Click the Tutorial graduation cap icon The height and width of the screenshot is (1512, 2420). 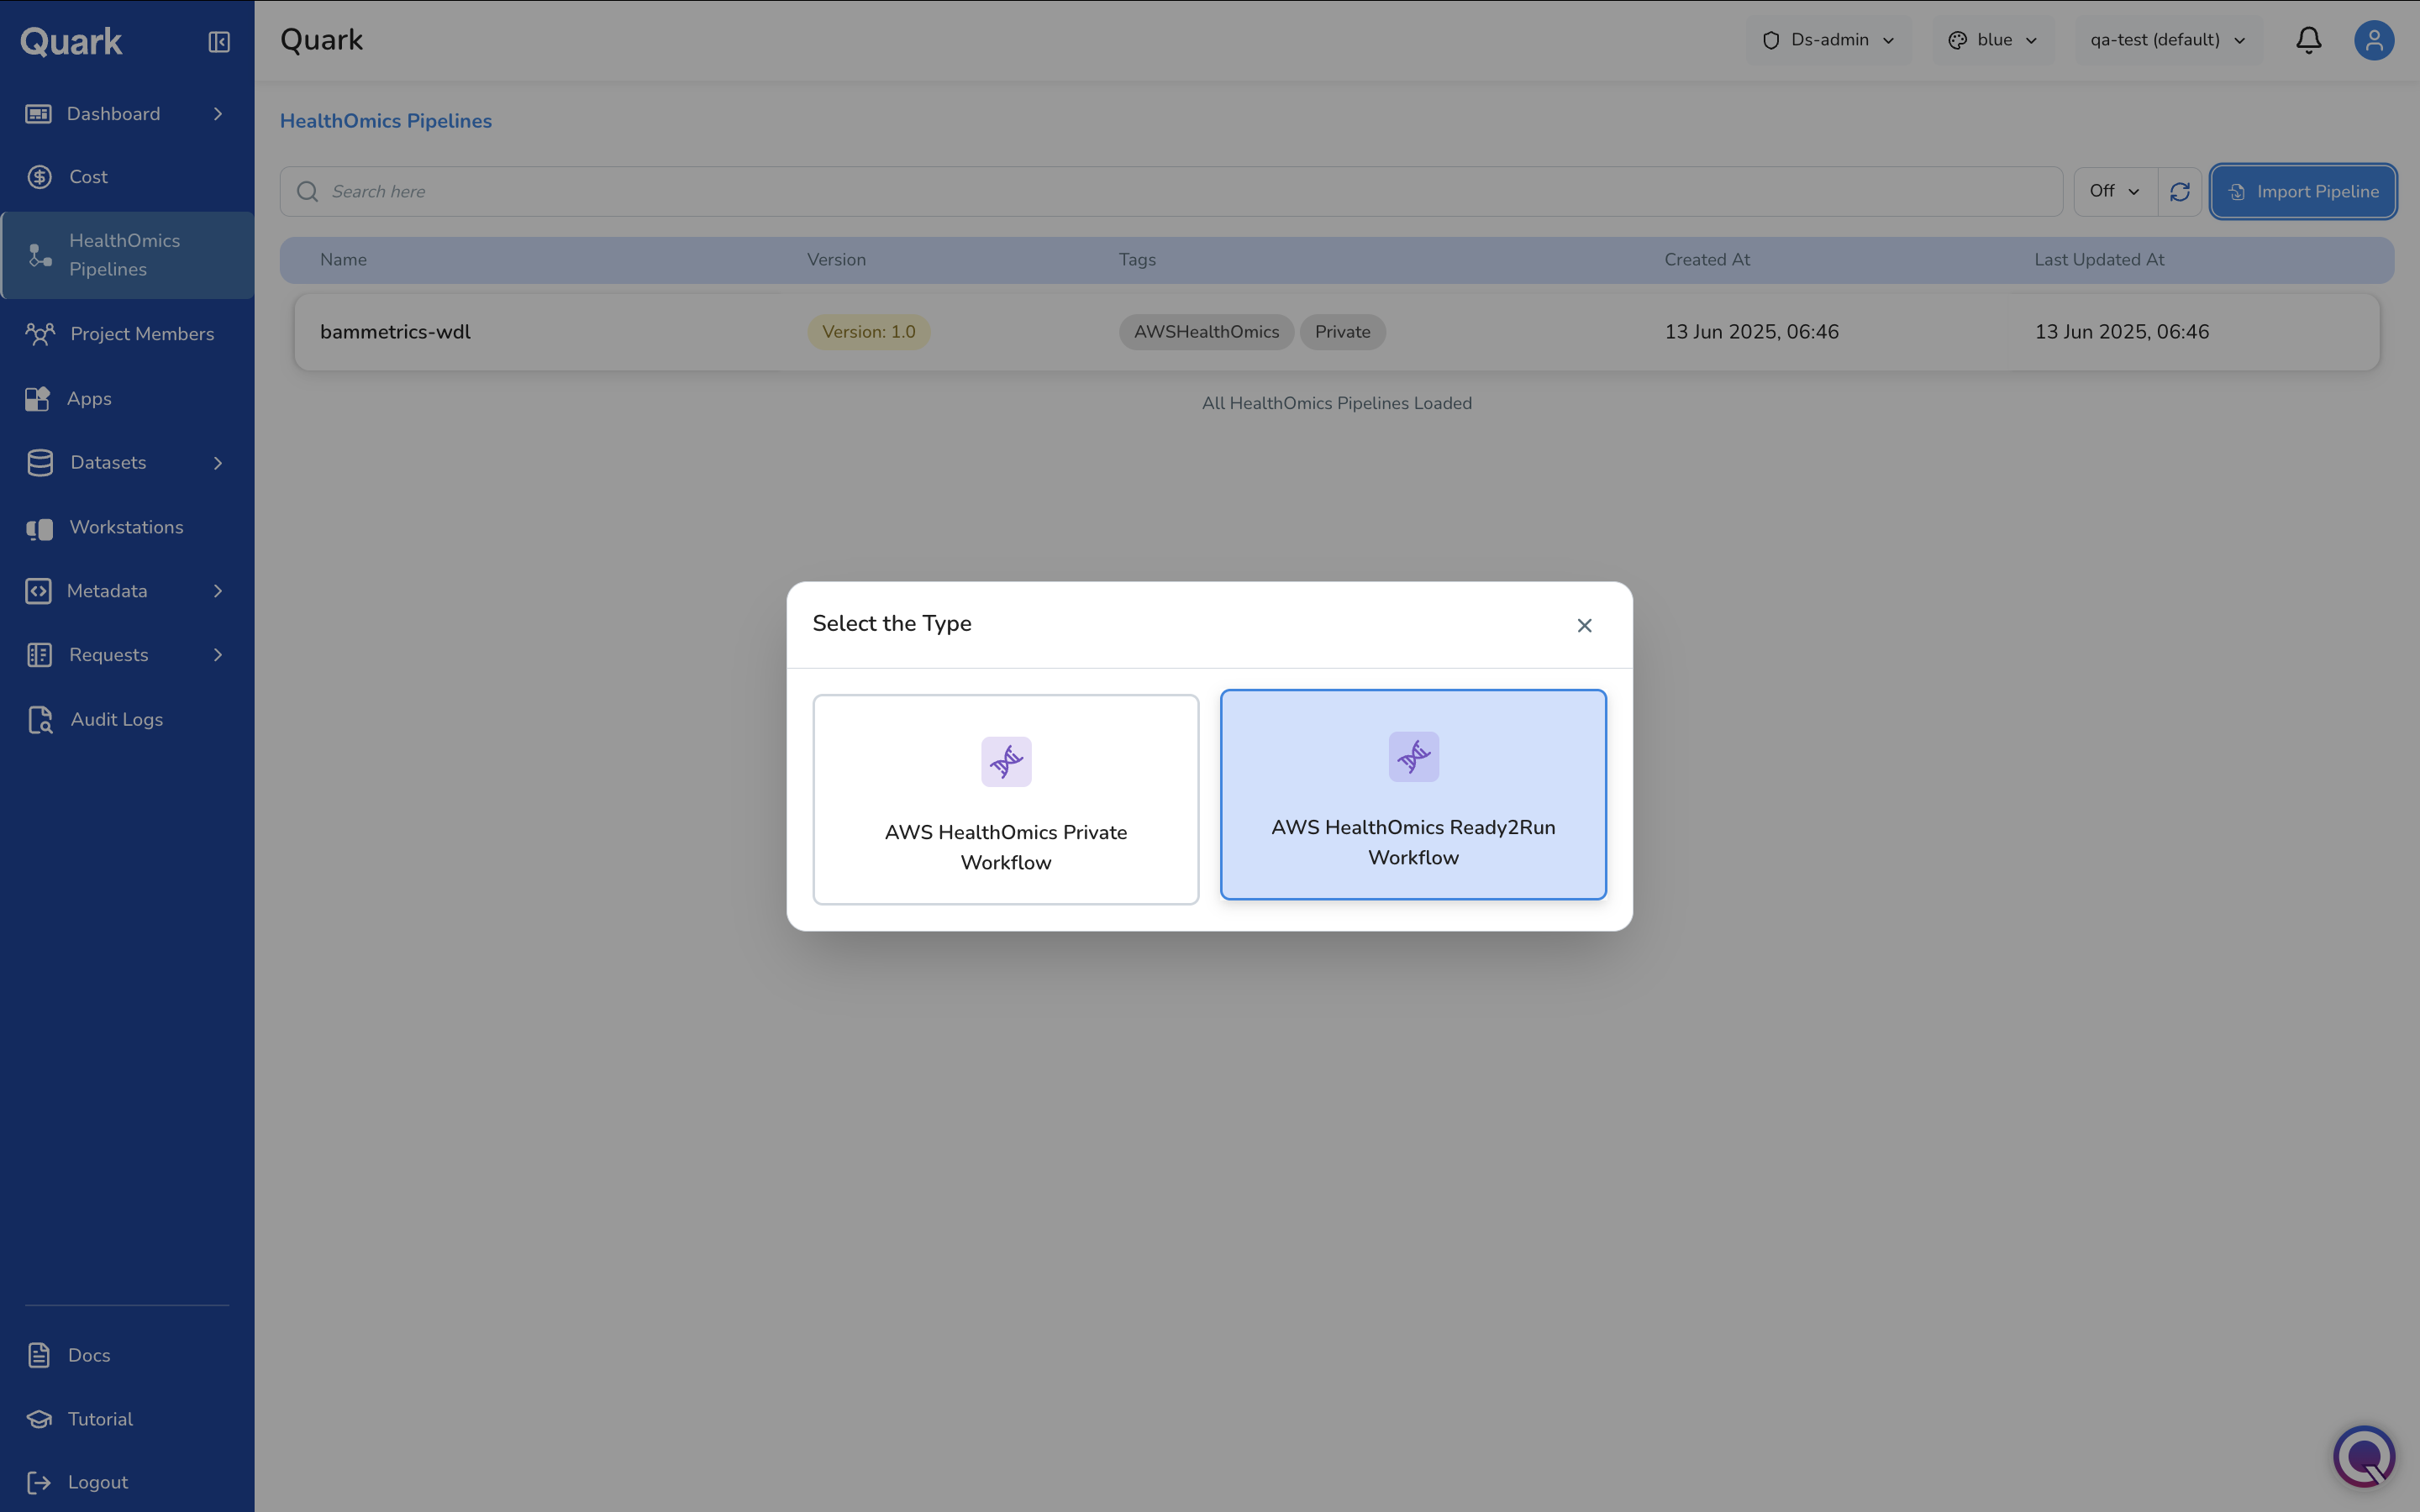click(39, 1419)
